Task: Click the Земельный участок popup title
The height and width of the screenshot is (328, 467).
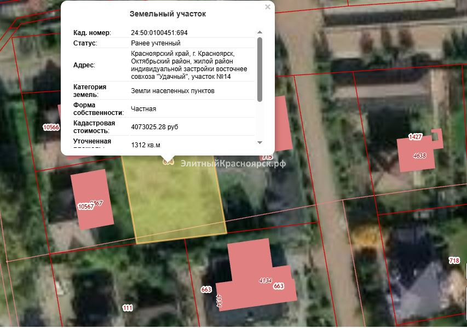Action: point(168,13)
